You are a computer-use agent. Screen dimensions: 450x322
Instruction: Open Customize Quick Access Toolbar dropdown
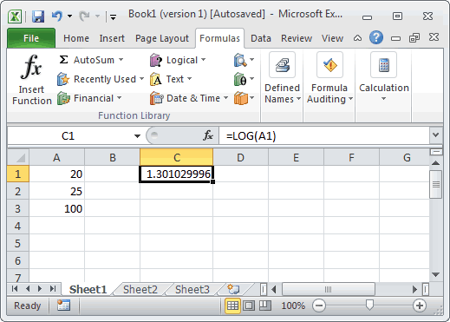click(x=114, y=17)
